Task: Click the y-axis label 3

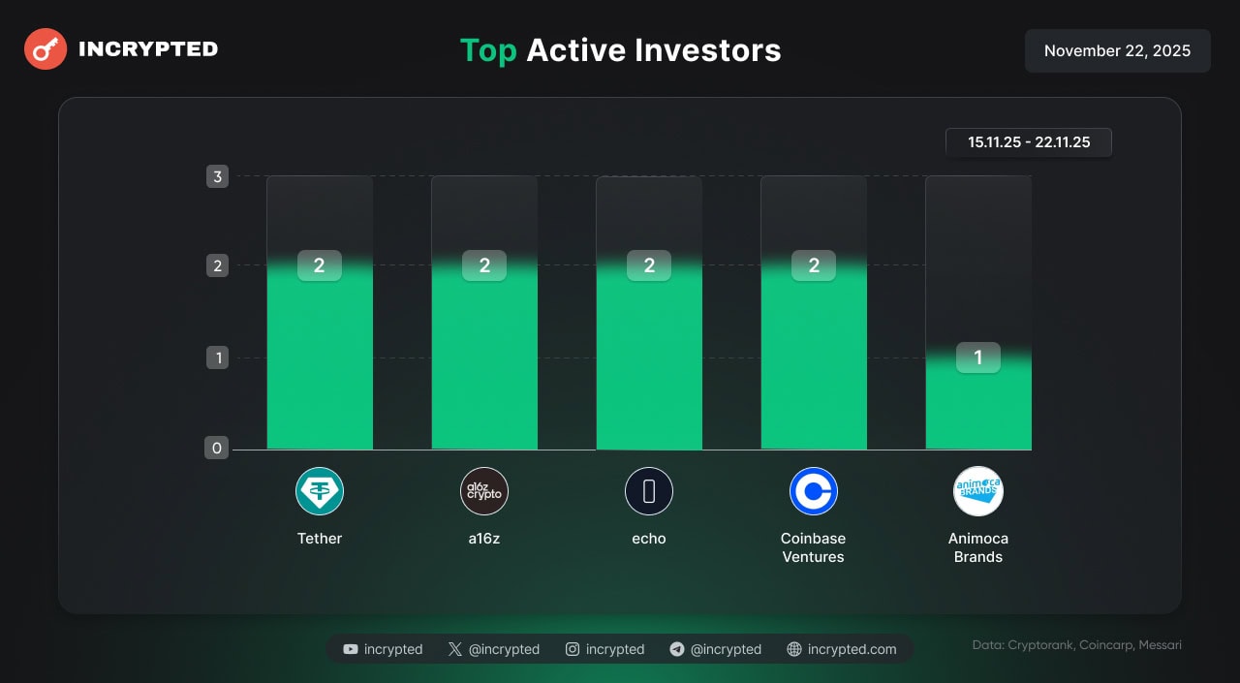Action: (217, 176)
